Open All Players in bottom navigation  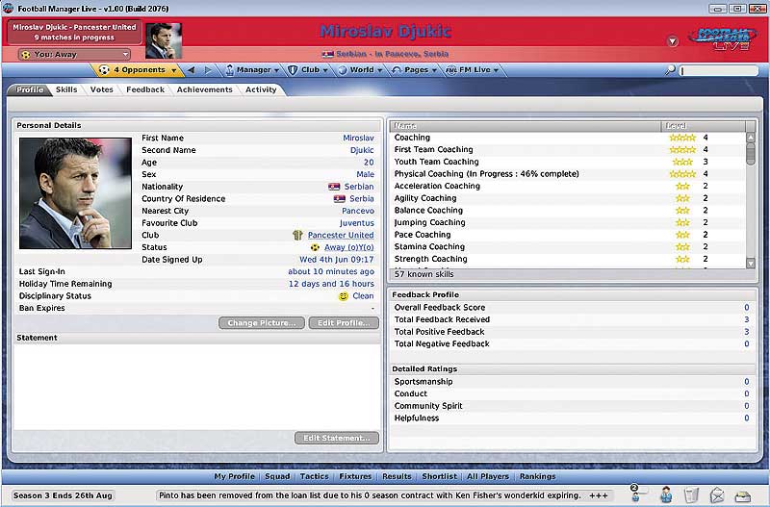488,476
